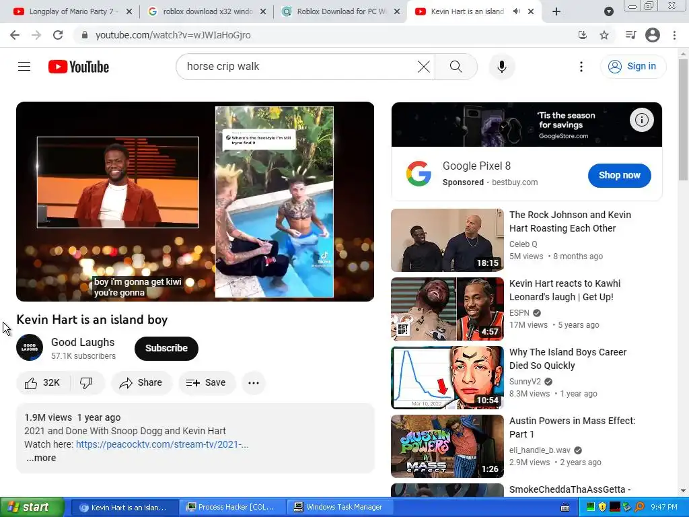Subscribe to Good Laughs

(x=167, y=348)
